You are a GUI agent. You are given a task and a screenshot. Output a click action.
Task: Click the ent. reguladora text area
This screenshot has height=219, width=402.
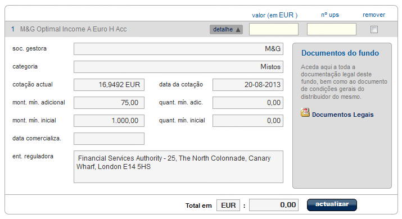pos(178,167)
